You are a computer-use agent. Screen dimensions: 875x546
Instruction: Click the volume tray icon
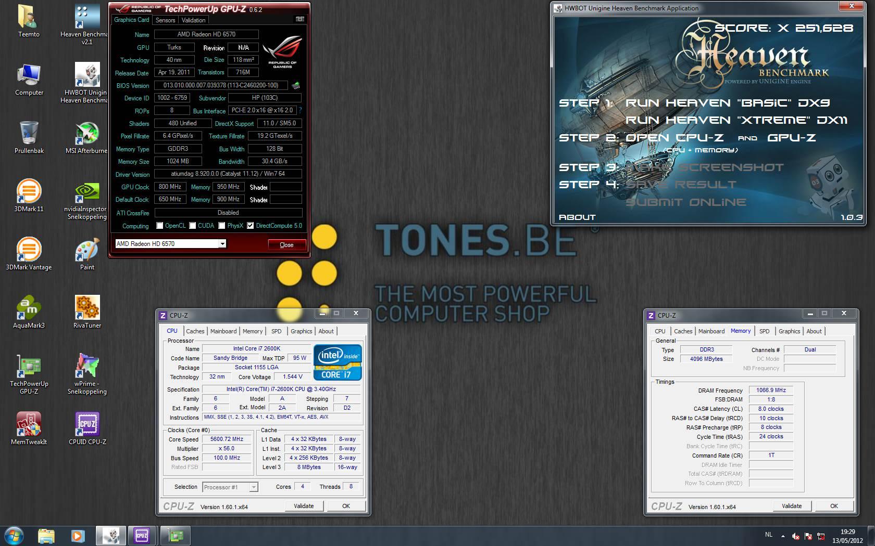click(796, 536)
